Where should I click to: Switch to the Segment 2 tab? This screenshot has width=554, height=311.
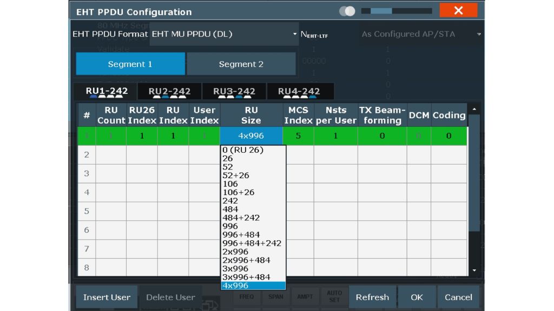click(x=241, y=64)
